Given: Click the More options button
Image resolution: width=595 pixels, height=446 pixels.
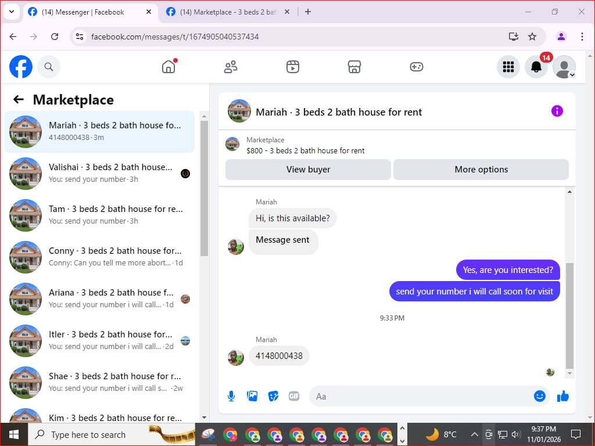Looking at the screenshot, I should [481, 170].
